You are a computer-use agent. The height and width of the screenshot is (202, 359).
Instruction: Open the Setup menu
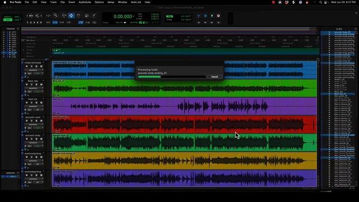click(111, 2)
